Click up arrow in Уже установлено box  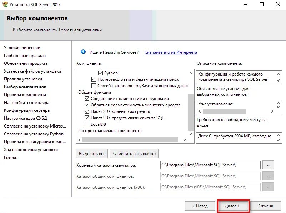click(278, 103)
